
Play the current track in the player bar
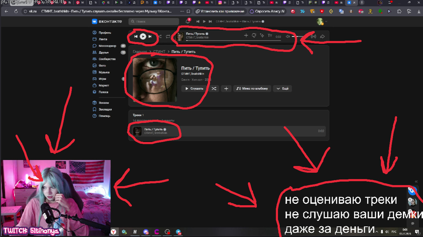[x=143, y=36]
